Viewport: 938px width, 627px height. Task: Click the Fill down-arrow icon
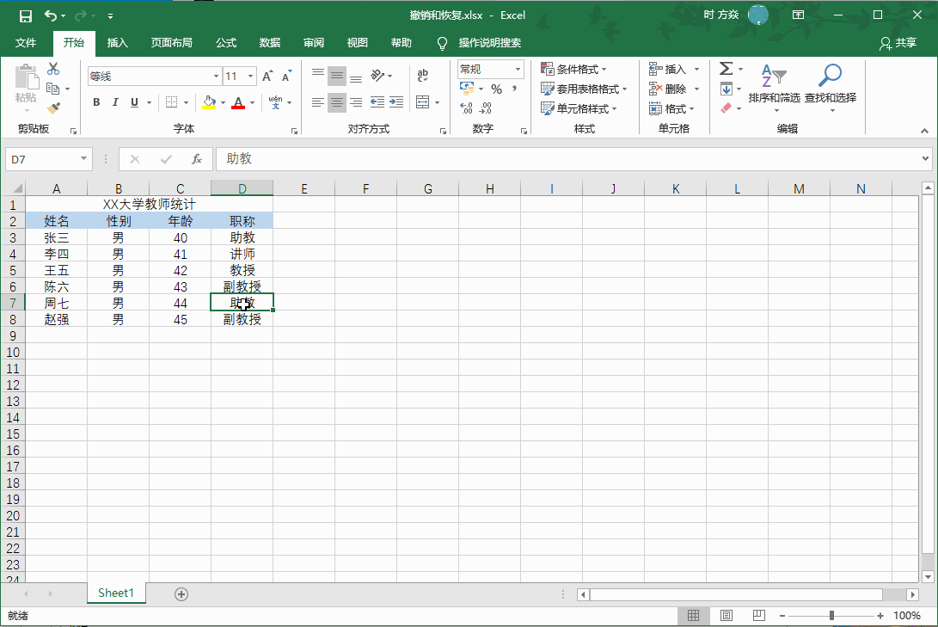click(726, 89)
